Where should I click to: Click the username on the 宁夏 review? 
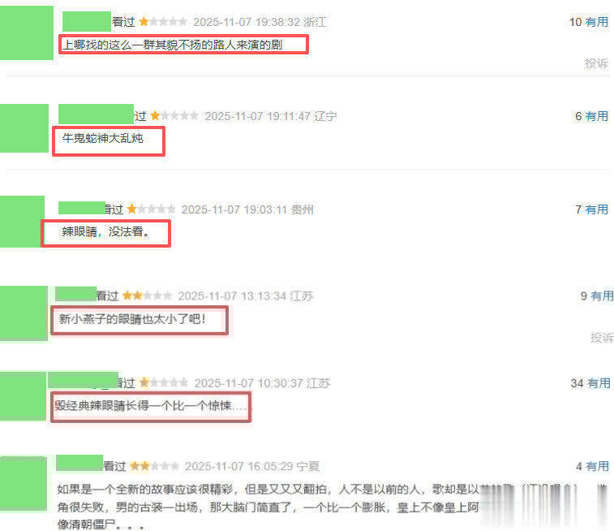pos(79,463)
